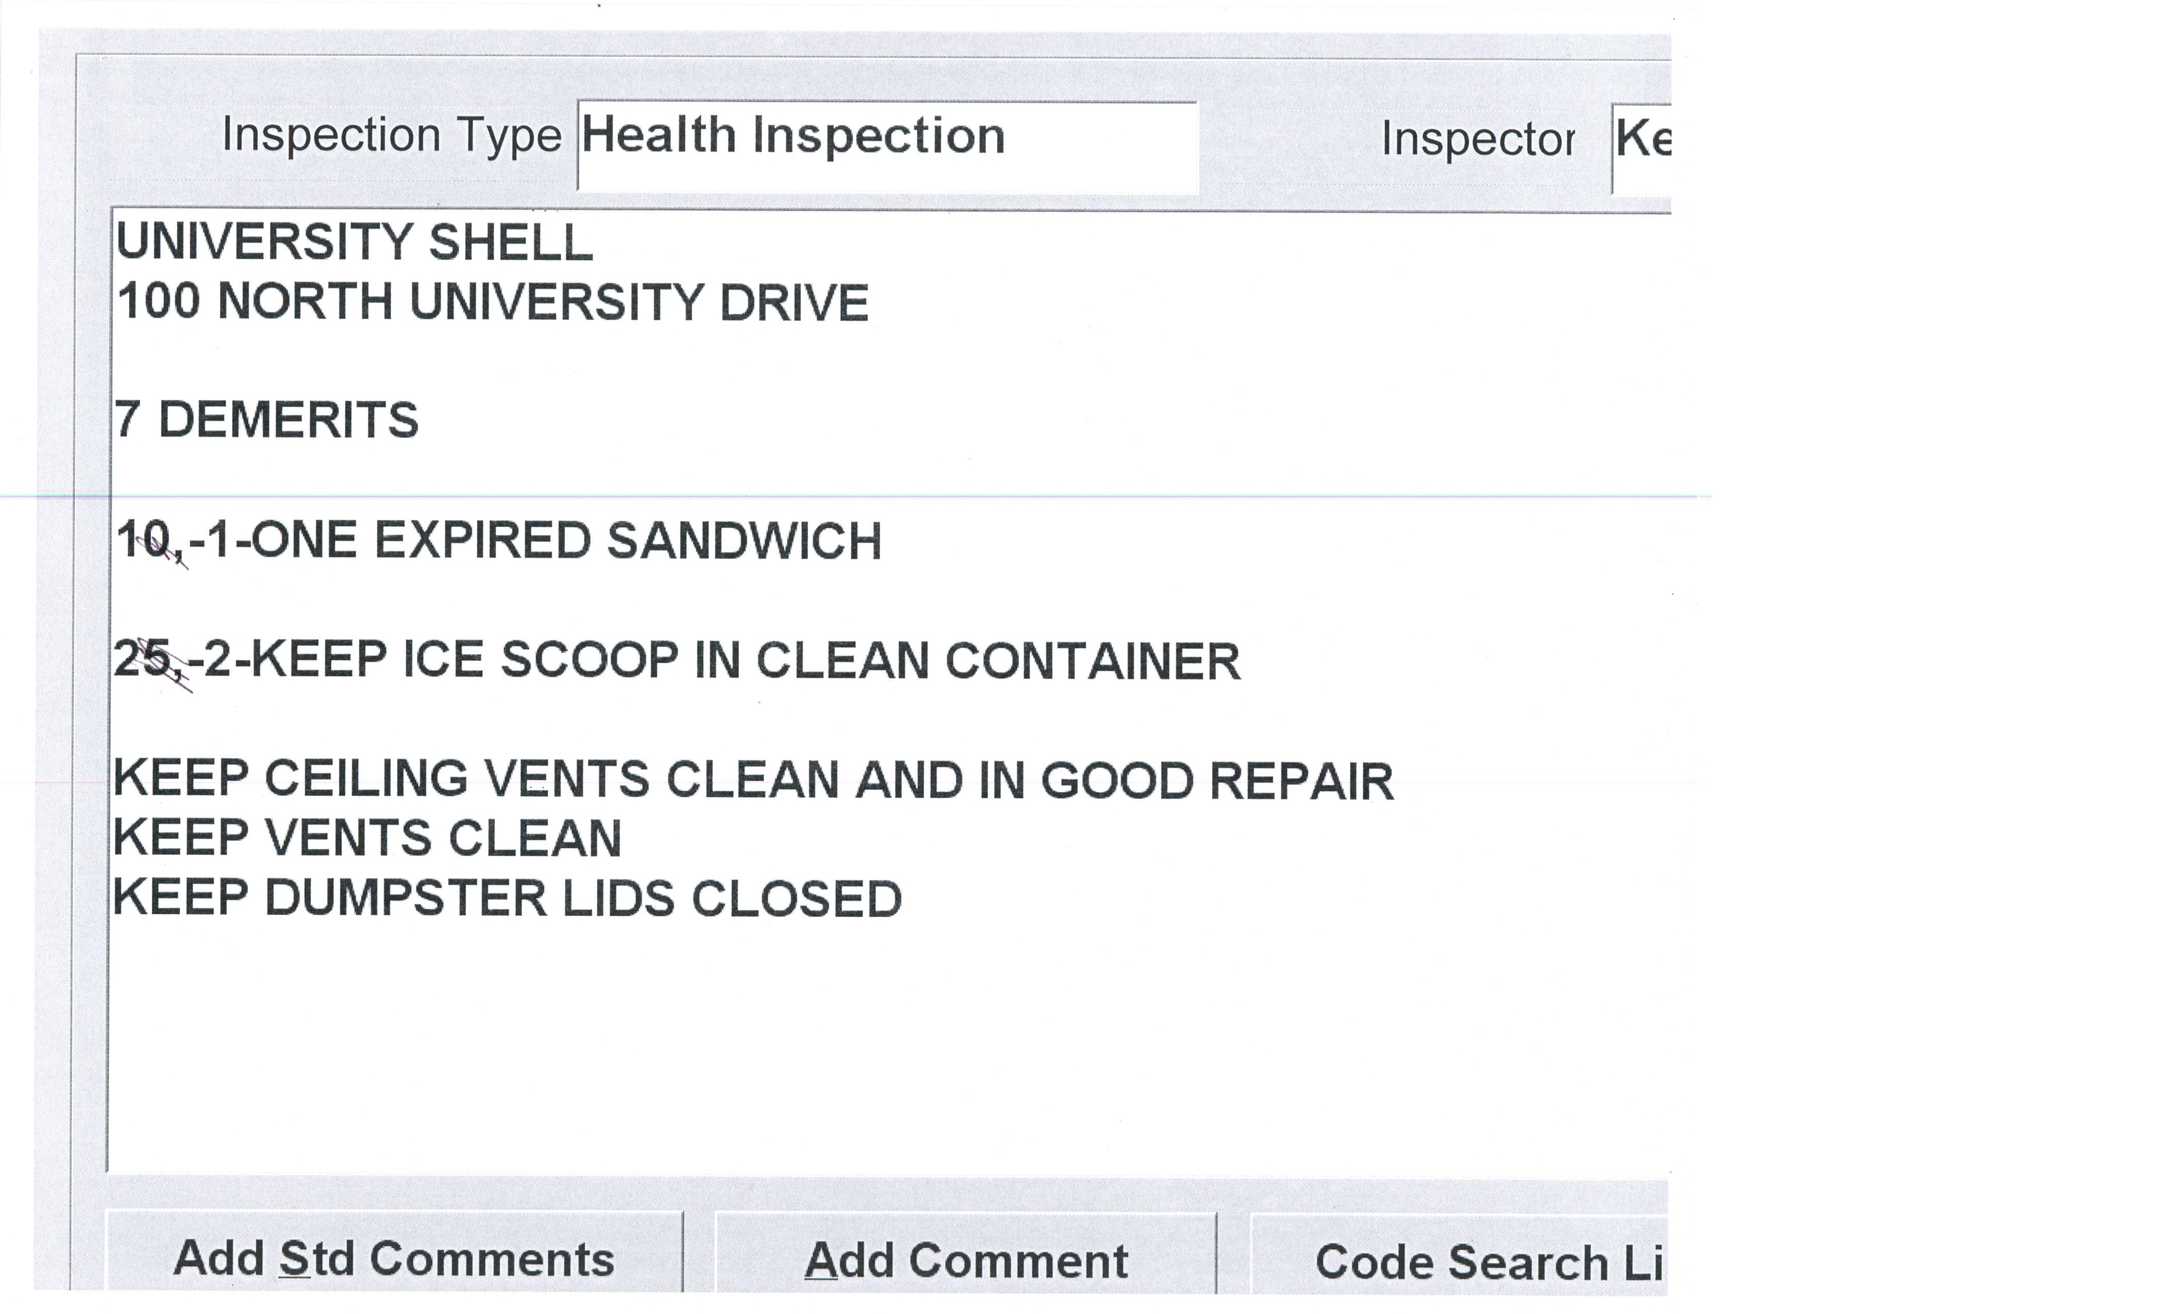Click the KEEP DUMPSTER LIDS CLOSED line
The image size is (2165, 1314).
(508, 899)
